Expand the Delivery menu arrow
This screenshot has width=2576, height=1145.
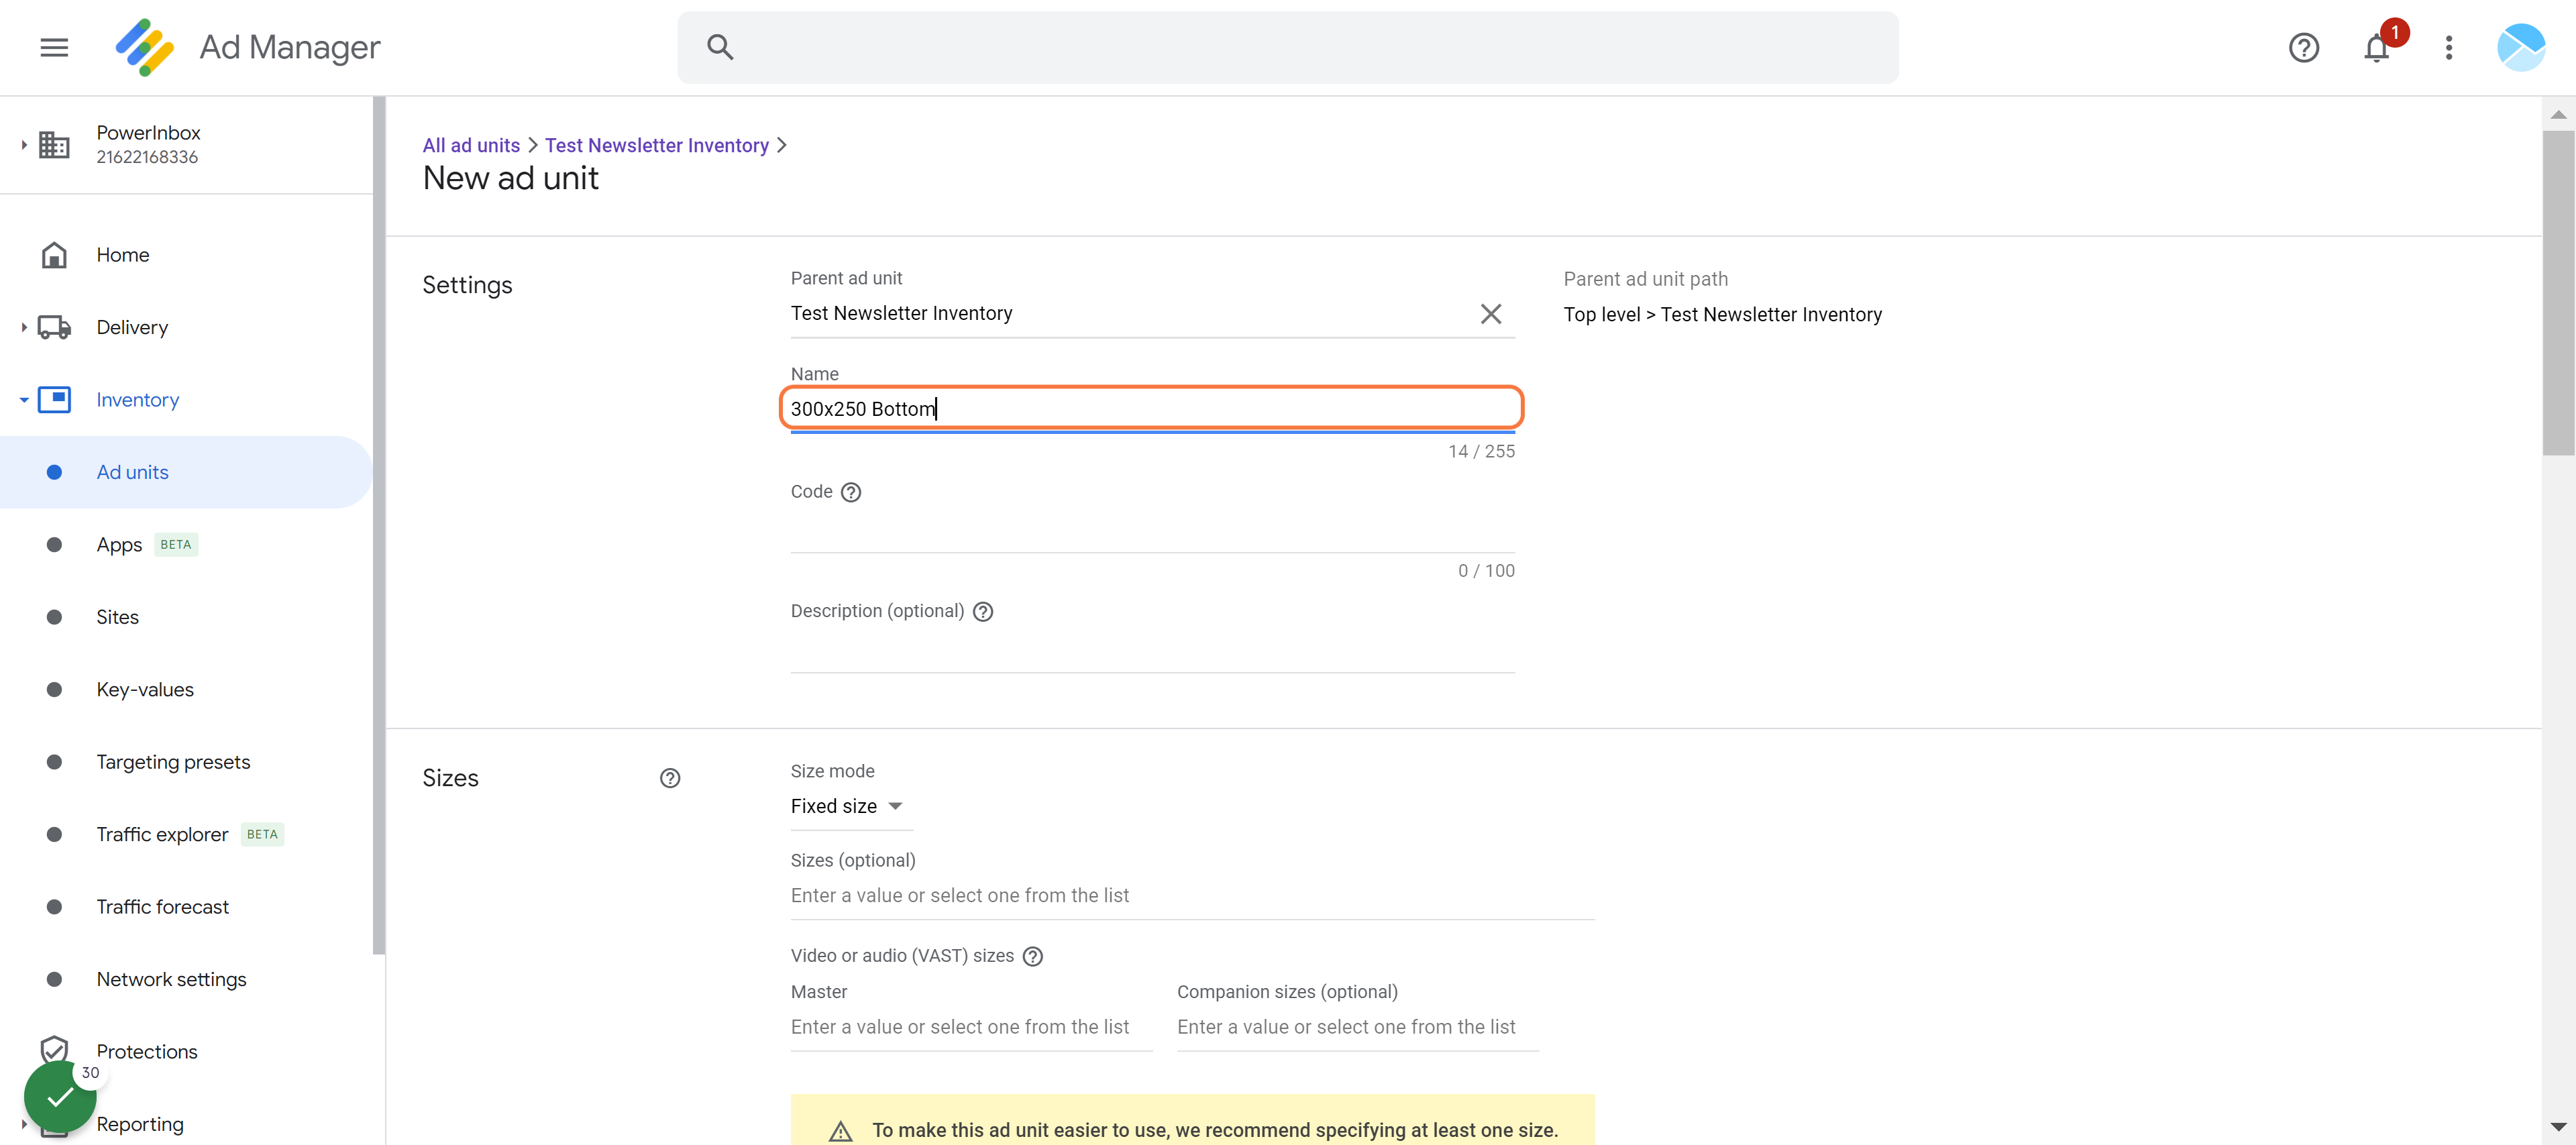point(23,327)
